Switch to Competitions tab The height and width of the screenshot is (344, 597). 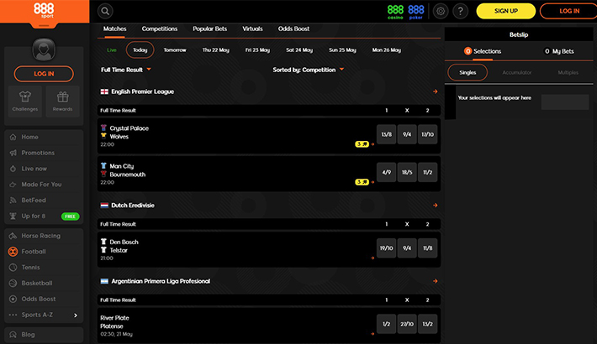coord(160,29)
